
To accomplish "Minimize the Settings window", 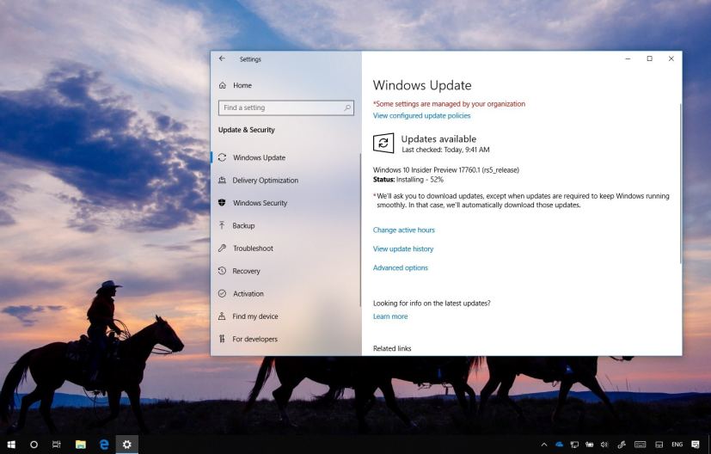I will click(628, 58).
